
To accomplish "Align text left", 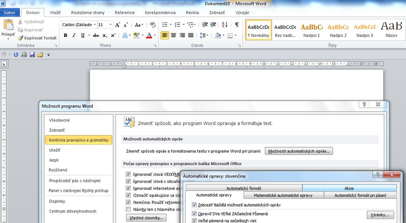I will (165, 35).
